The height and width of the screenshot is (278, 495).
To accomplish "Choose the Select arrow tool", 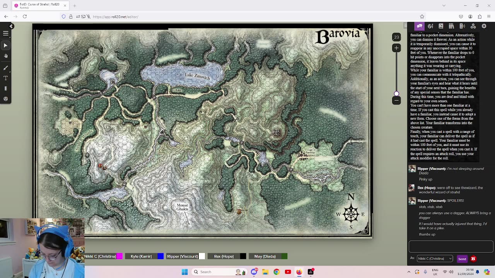I will click(x=6, y=46).
